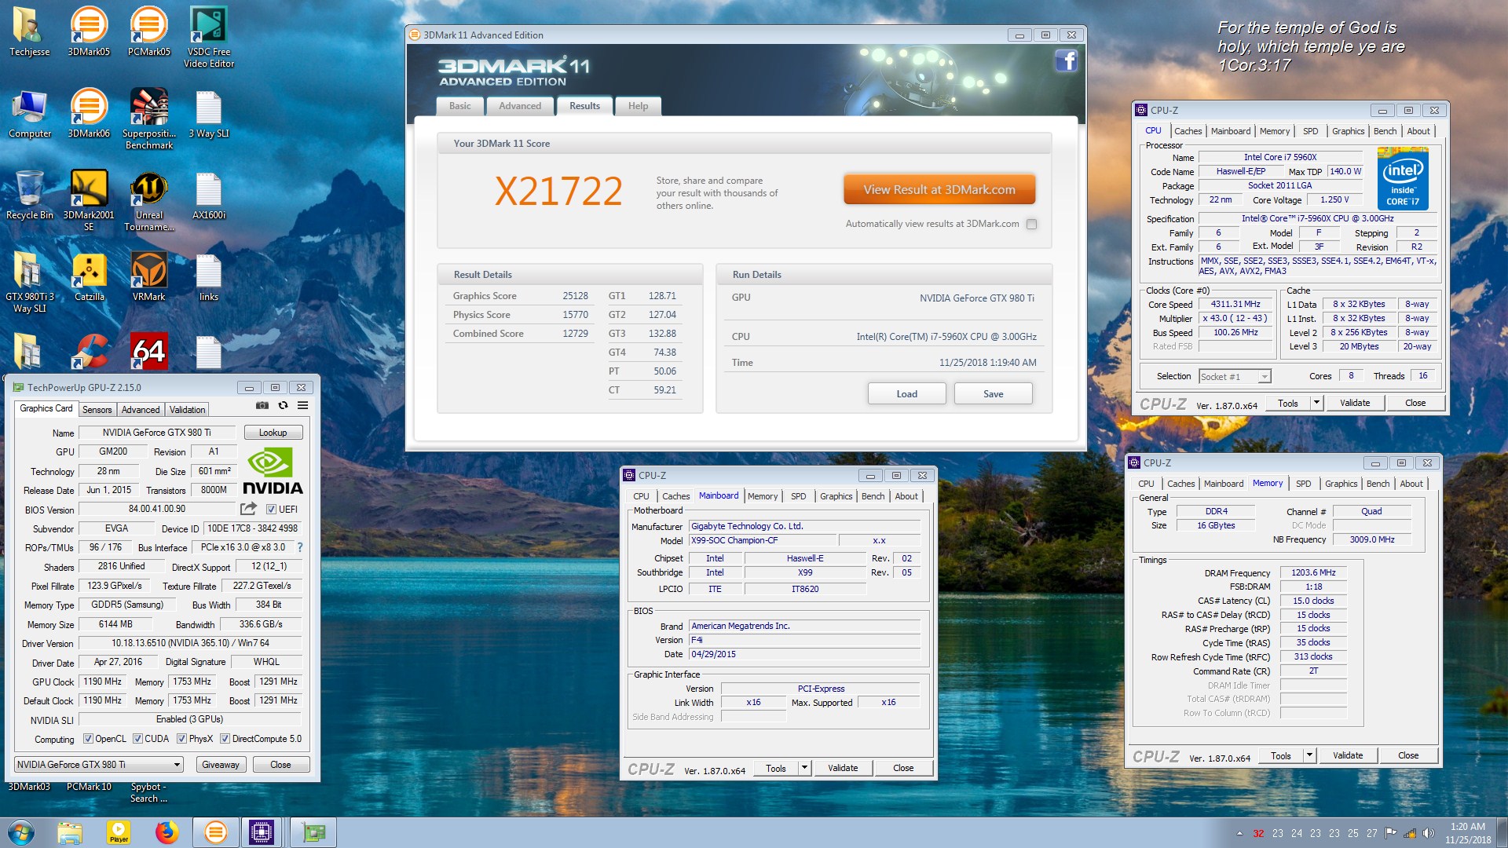
Task: Open the AX1600i desktop file
Action: [x=208, y=196]
